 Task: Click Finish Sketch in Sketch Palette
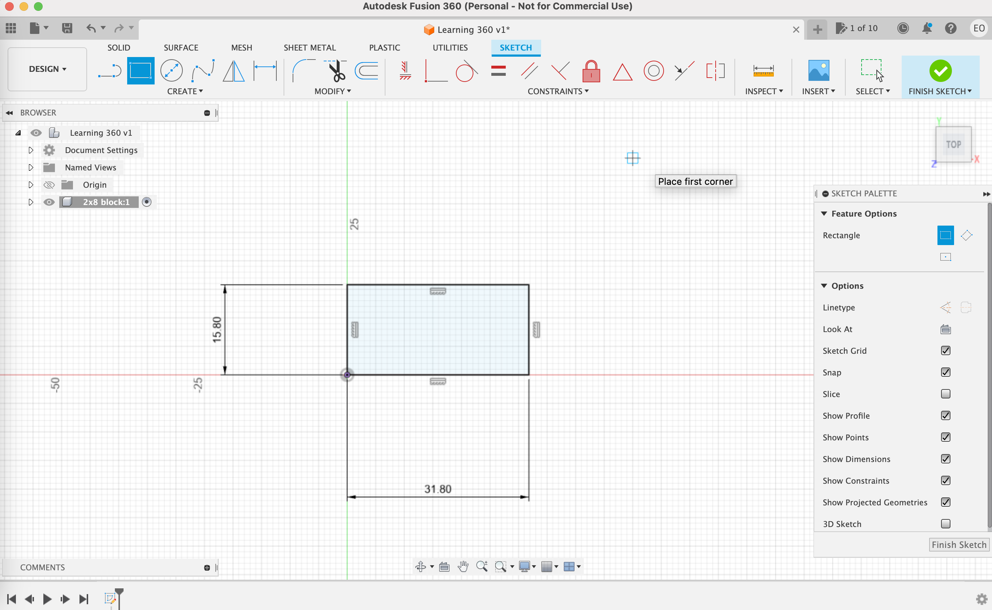click(959, 545)
